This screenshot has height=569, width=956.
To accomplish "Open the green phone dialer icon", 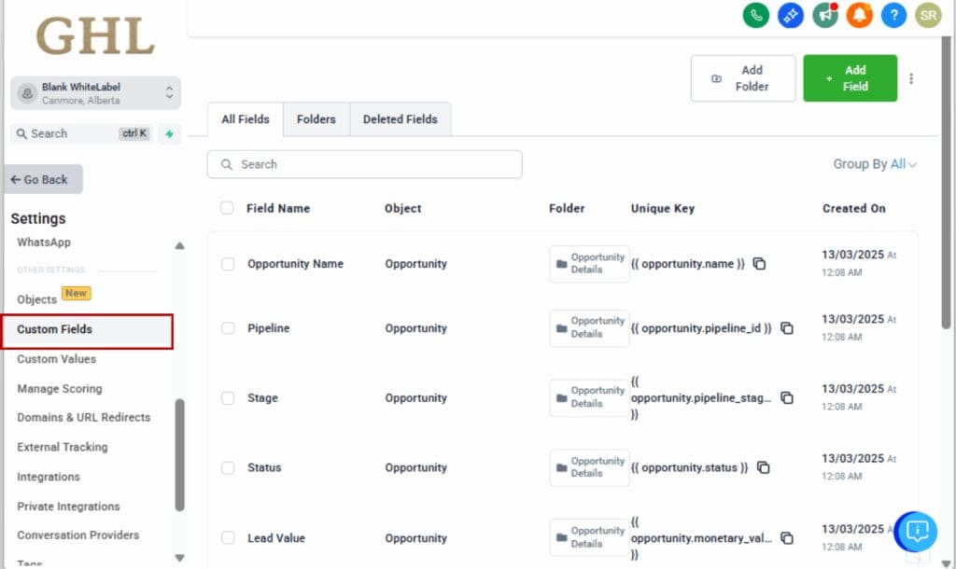I will point(755,15).
